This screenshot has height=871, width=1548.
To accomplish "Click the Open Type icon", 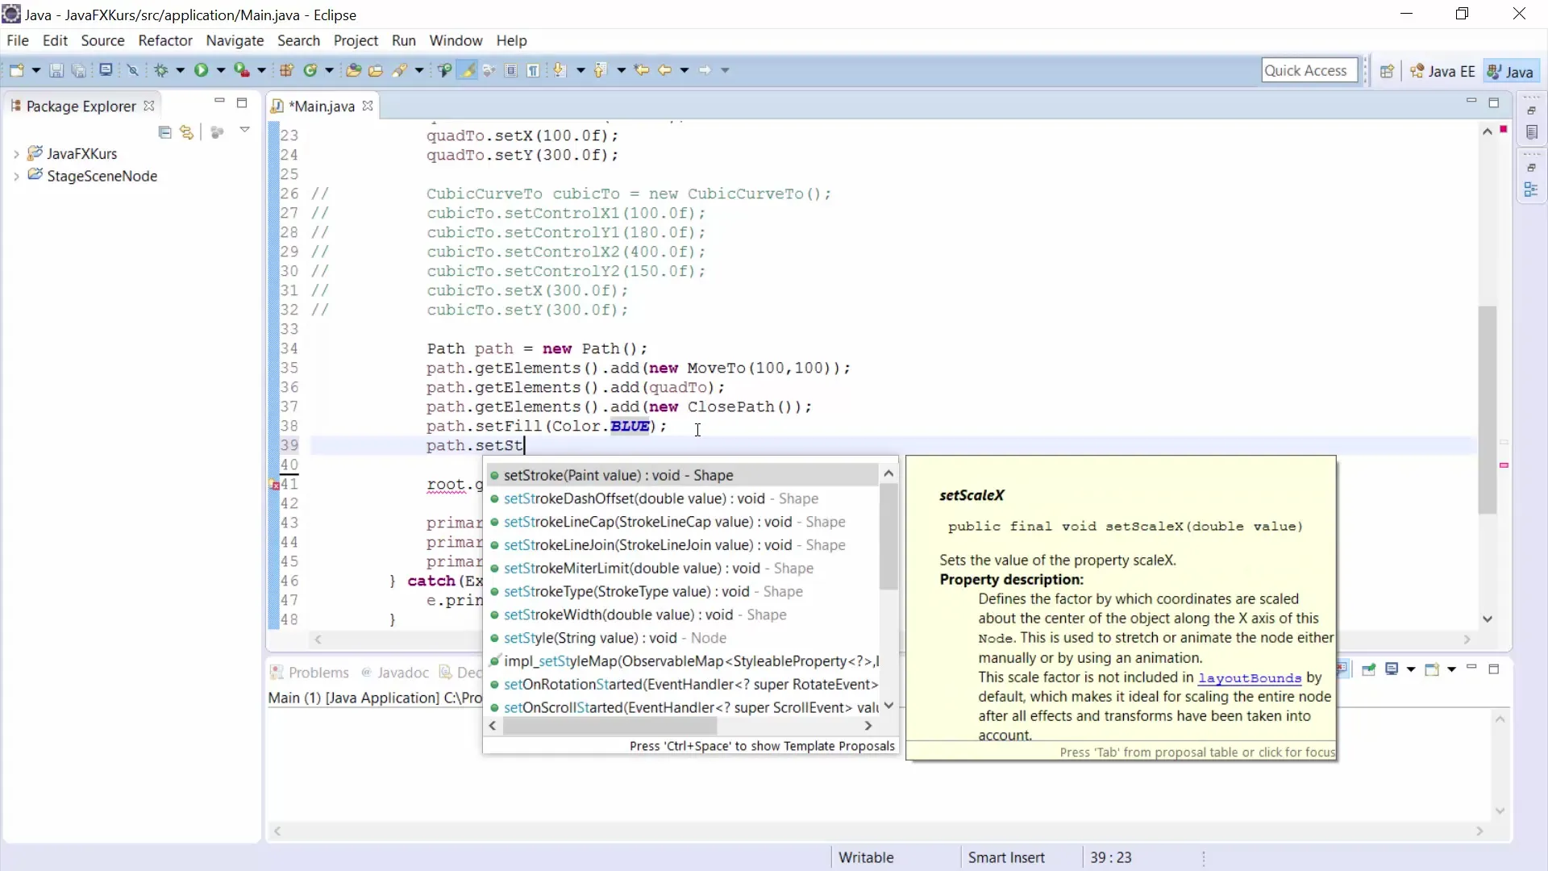I will click(353, 71).
